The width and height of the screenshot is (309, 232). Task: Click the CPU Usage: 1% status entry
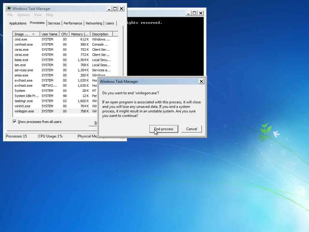[57, 136]
